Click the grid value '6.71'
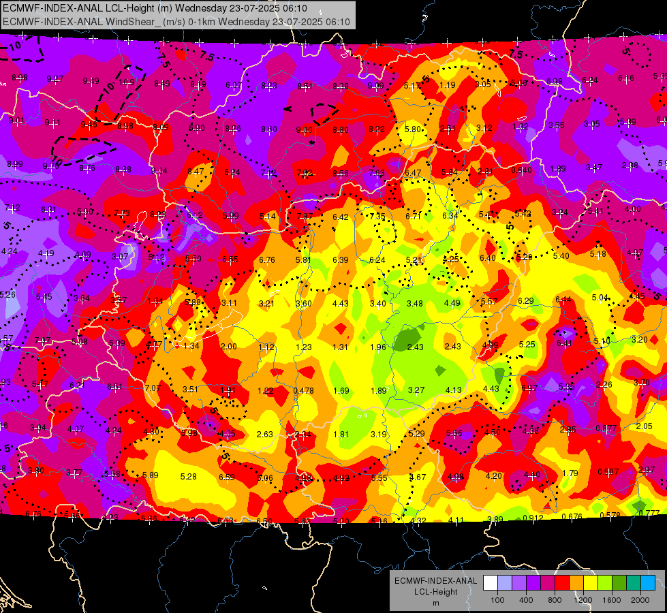The height and width of the screenshot is (613, 667). (x=413, y=216)
